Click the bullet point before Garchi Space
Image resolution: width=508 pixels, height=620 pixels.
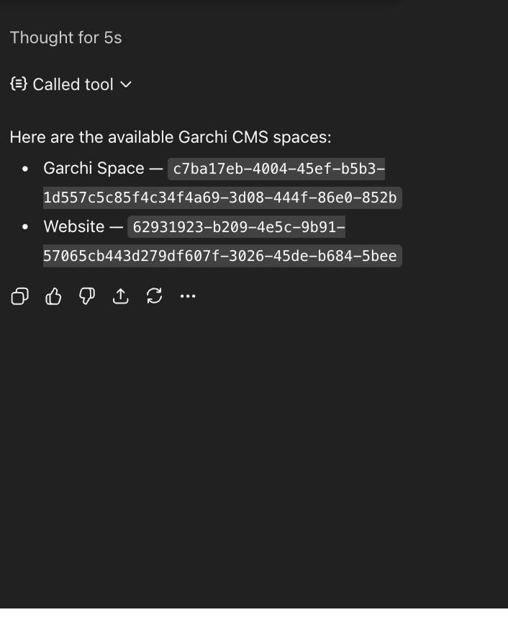26,169
